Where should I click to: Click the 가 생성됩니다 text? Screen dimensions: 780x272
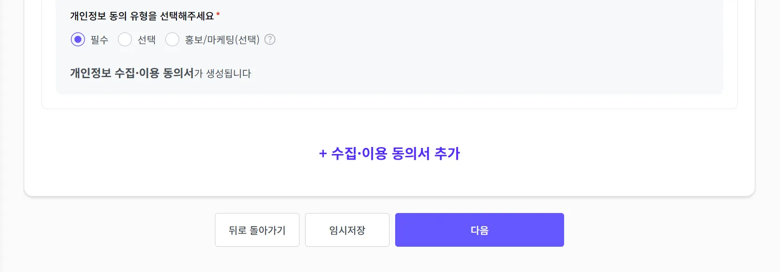point(223,74)
